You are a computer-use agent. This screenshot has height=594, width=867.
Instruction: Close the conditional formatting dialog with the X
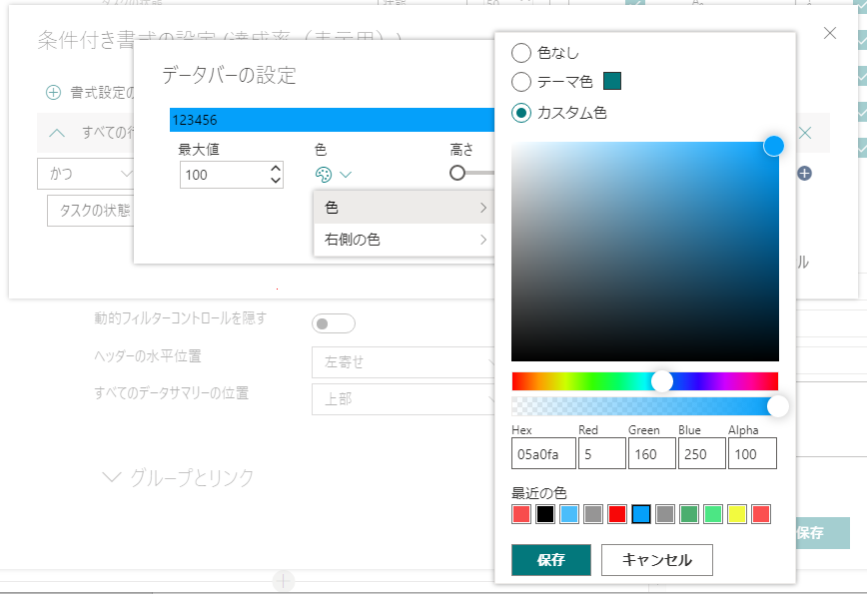tap(830, 33)
